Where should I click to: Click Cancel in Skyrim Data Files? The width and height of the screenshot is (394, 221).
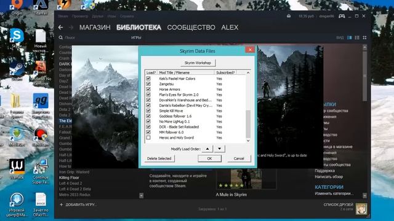pos(239,158)
